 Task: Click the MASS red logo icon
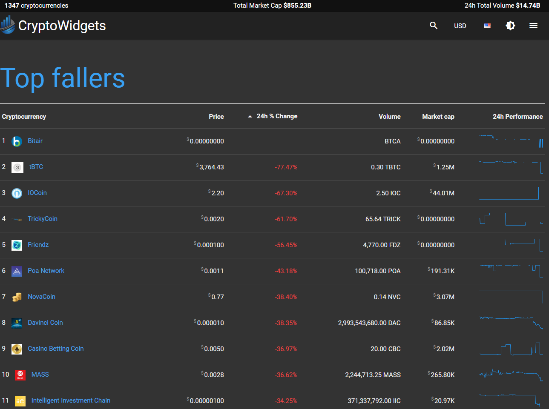(x=20, y=375)
